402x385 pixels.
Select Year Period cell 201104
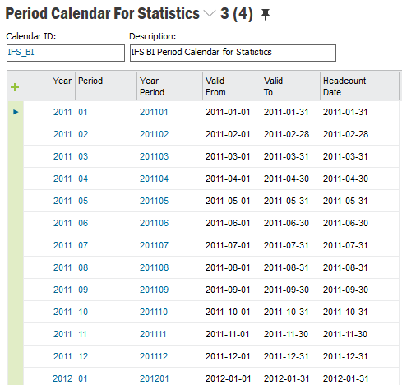[154, 179]
